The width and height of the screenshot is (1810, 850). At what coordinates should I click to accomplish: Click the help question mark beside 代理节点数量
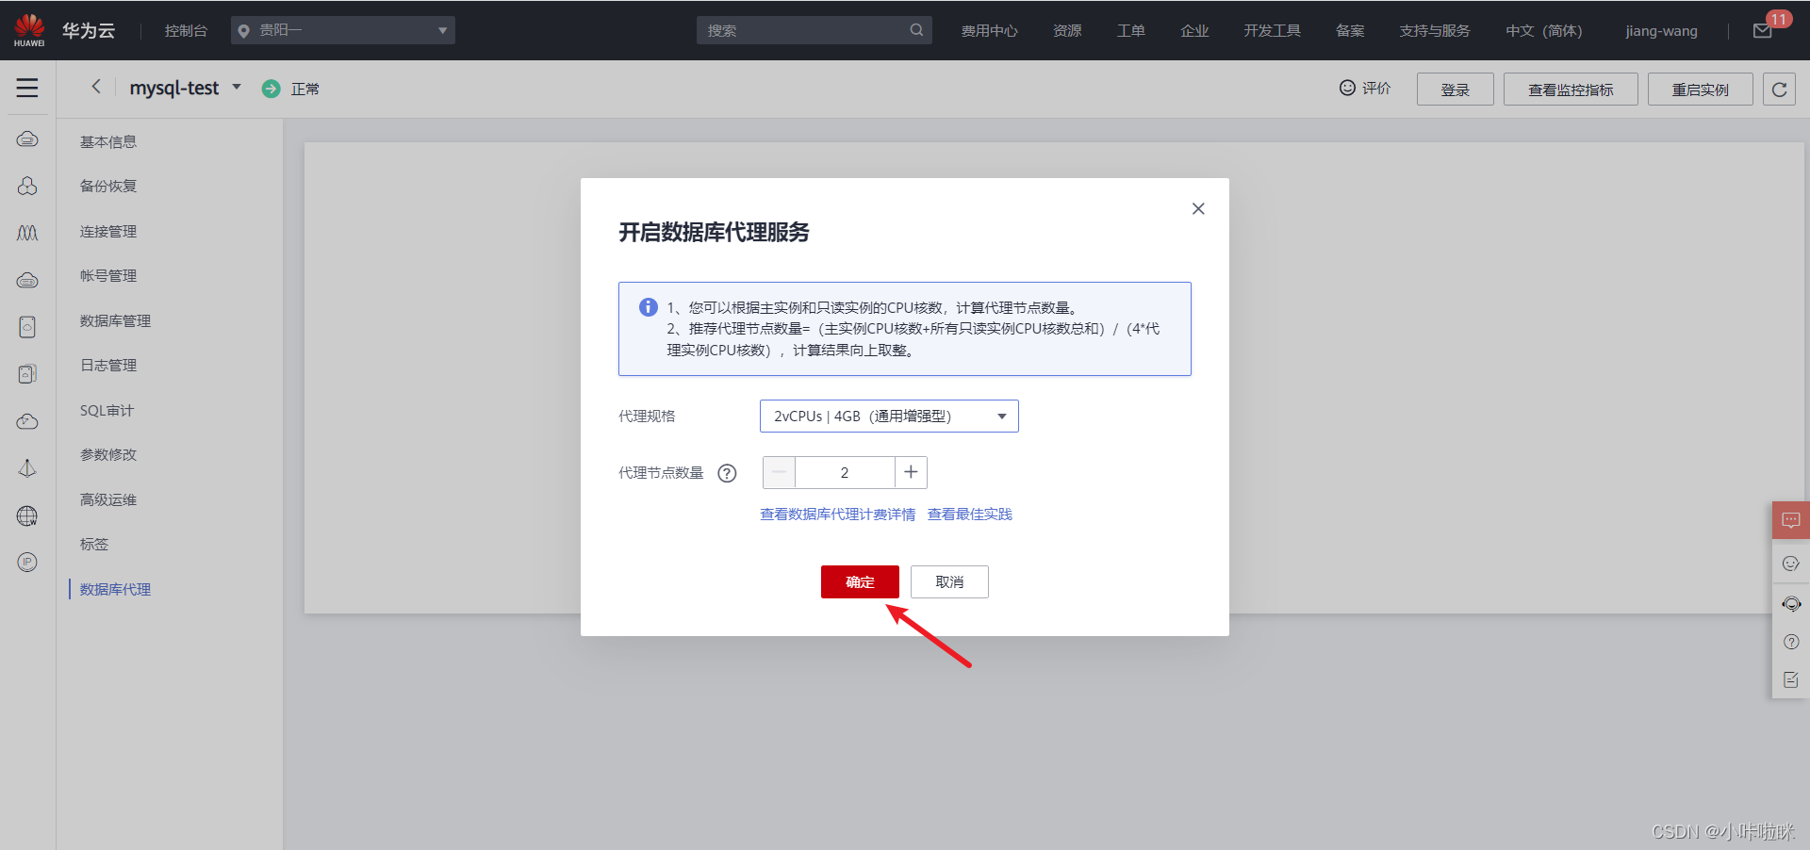727,473
